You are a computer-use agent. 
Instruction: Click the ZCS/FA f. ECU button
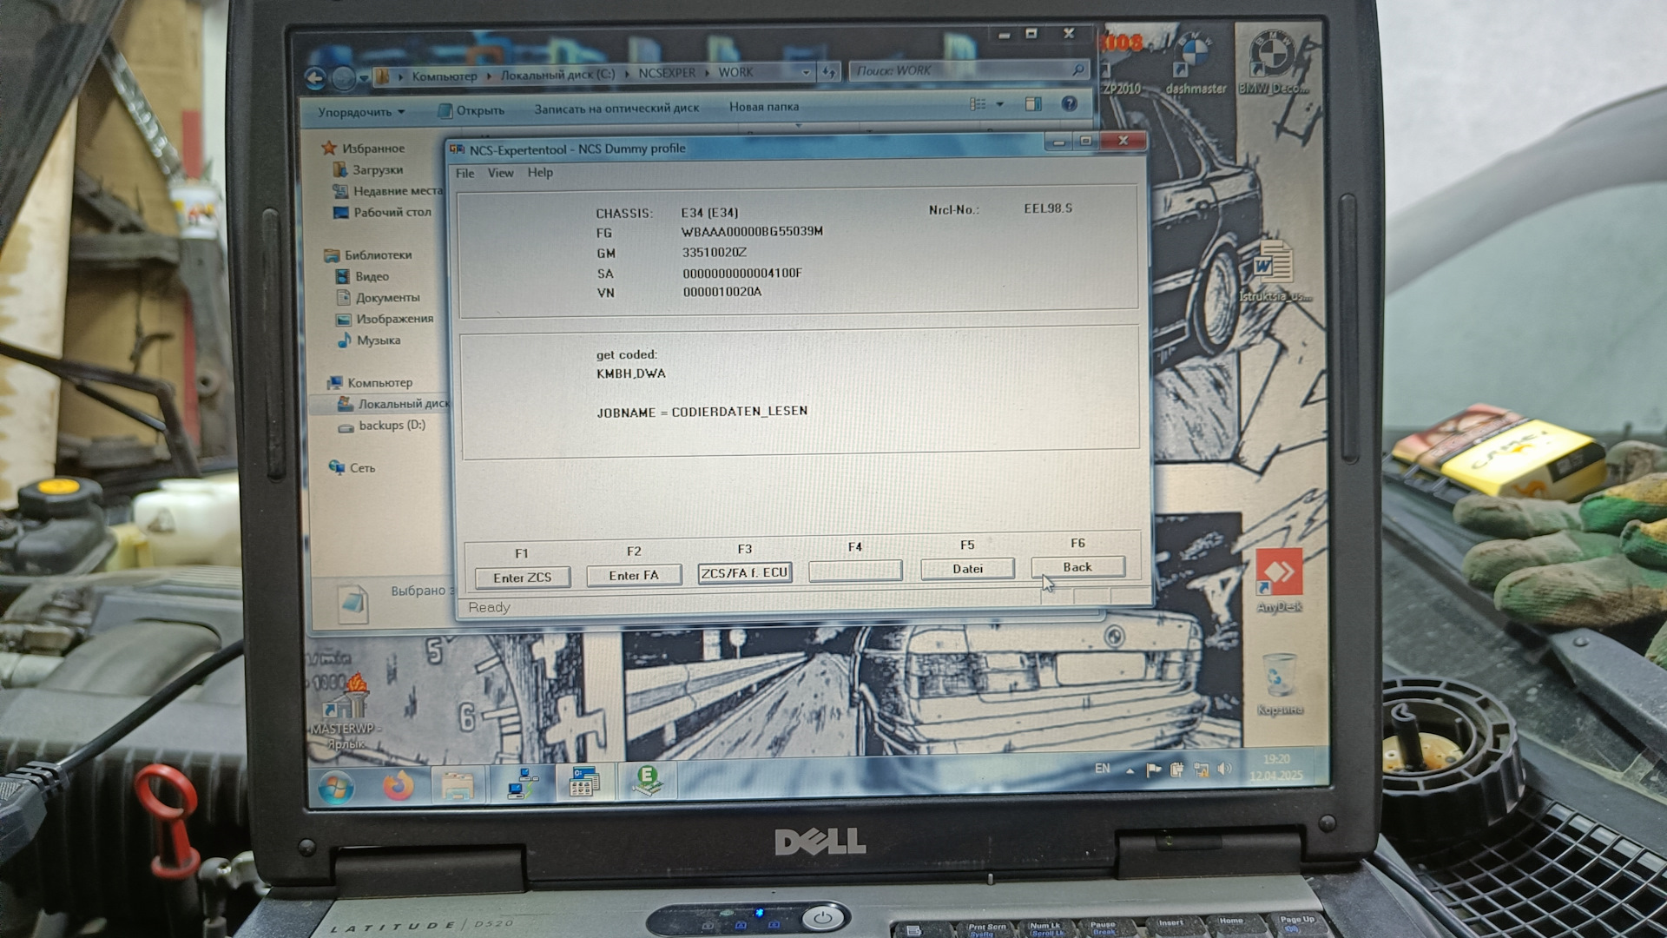pyautogui.click(x=745, y=572)
